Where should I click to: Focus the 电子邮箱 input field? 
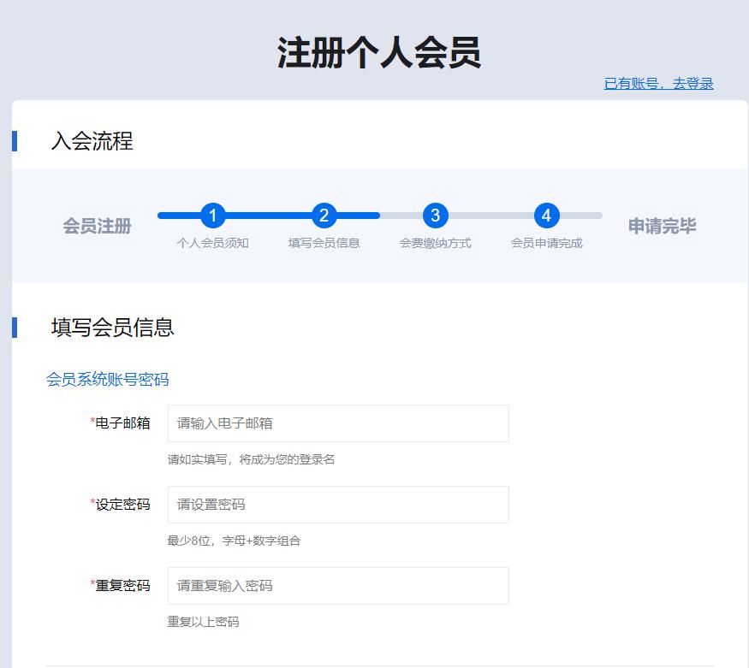(x=338, y=423)
